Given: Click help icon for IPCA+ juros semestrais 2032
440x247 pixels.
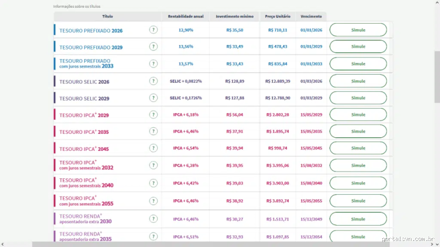Looking at the screenshot, I should pyautogui.click(x=153, y=165).
